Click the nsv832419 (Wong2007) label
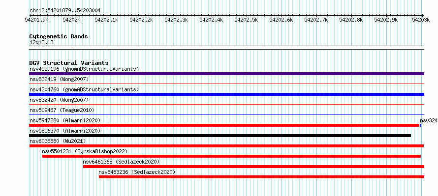This screenshot has height=196, width=438. [59, 79]
